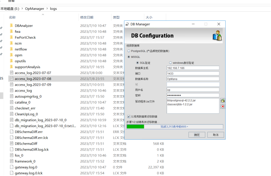Click the catalina_0 file icon
The height and width of the screenshot is (176, 271).
tap(12, 102)
